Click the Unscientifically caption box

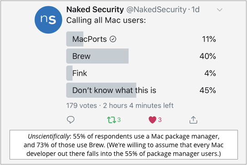124,145
